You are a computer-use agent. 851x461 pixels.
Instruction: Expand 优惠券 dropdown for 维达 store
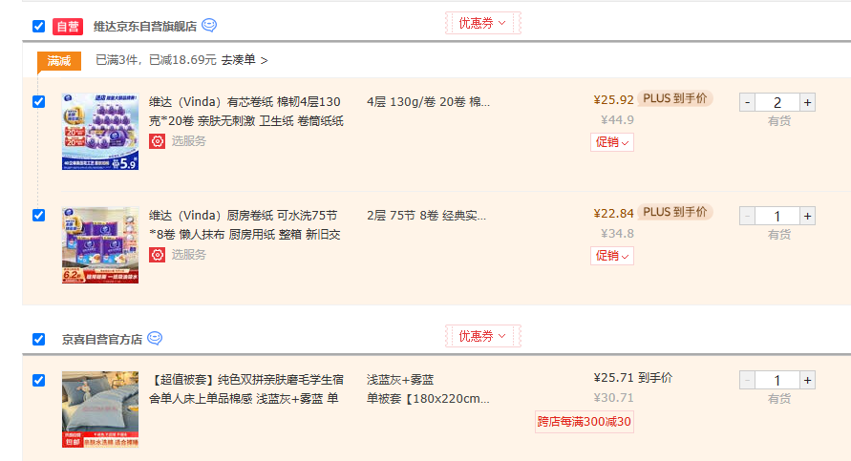(x=482, y=23)
